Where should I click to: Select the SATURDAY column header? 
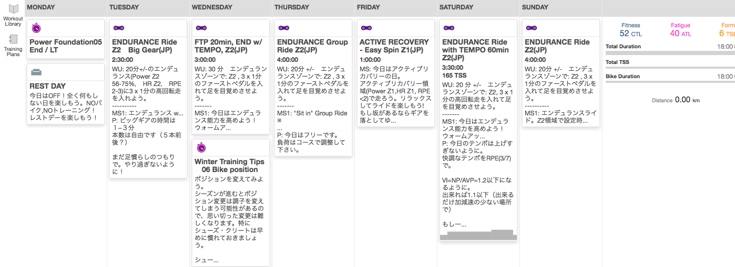[457, 7]
